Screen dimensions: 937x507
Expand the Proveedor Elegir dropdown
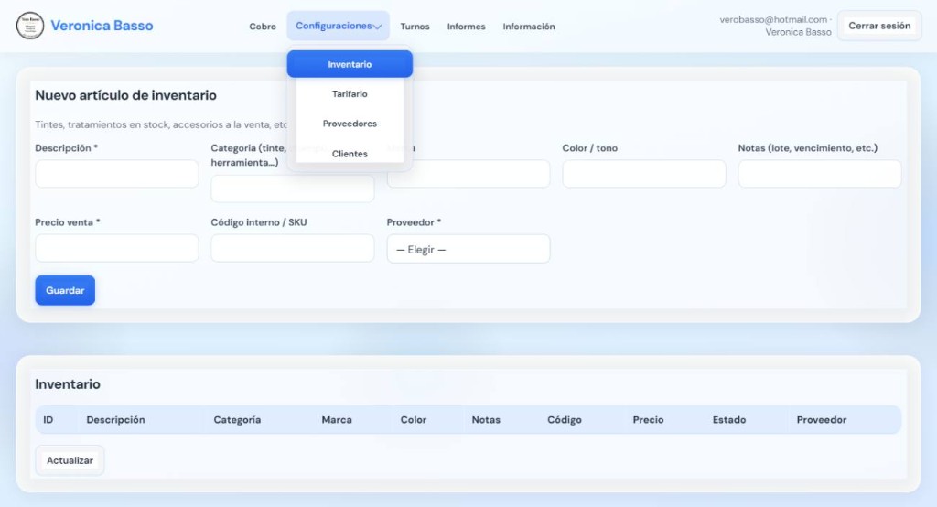468,249
